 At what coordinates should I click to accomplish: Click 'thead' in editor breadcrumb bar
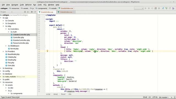(63, 94)
